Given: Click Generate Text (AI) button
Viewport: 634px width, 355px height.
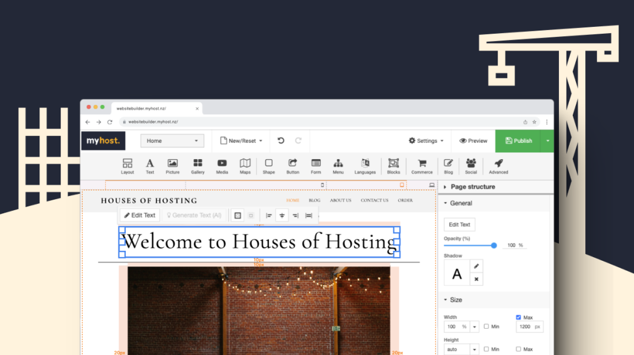Looking at the screenshot, I should [x=194, y=215].
